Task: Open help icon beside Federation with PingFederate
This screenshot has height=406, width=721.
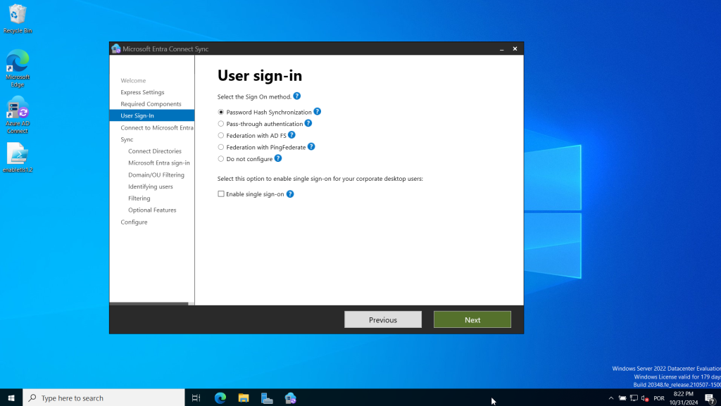Action: (x=311, y=146)
